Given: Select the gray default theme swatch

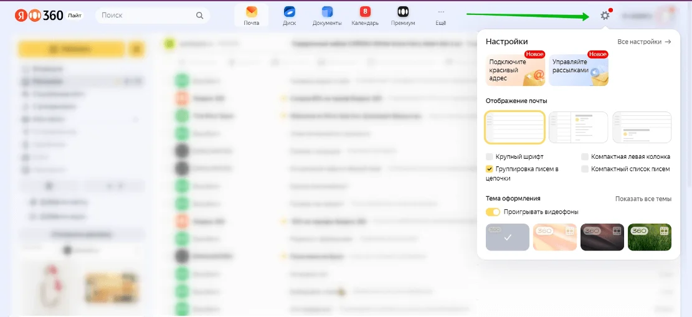Looking at the screenshot, I should click(x=508, y=237).
